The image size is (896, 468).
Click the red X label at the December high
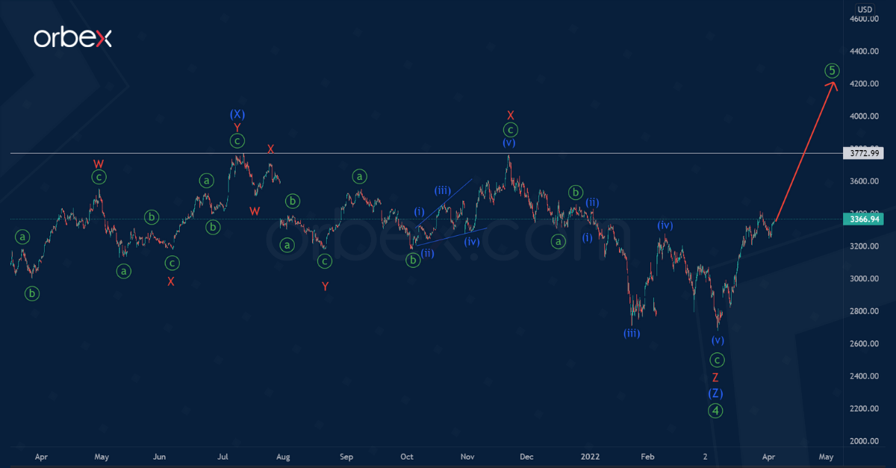(x=511, y=116)
